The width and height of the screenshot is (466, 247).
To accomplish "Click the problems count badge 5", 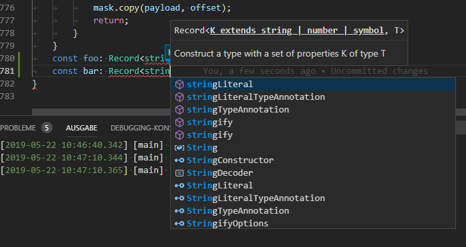I will [x=47, y=128].
